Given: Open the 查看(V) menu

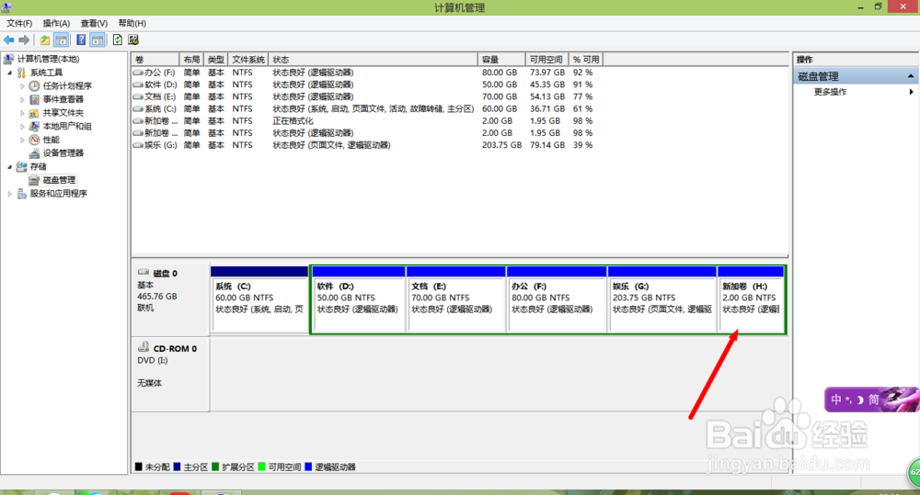Looking at the screenshot, I should [x=94, y=24].
